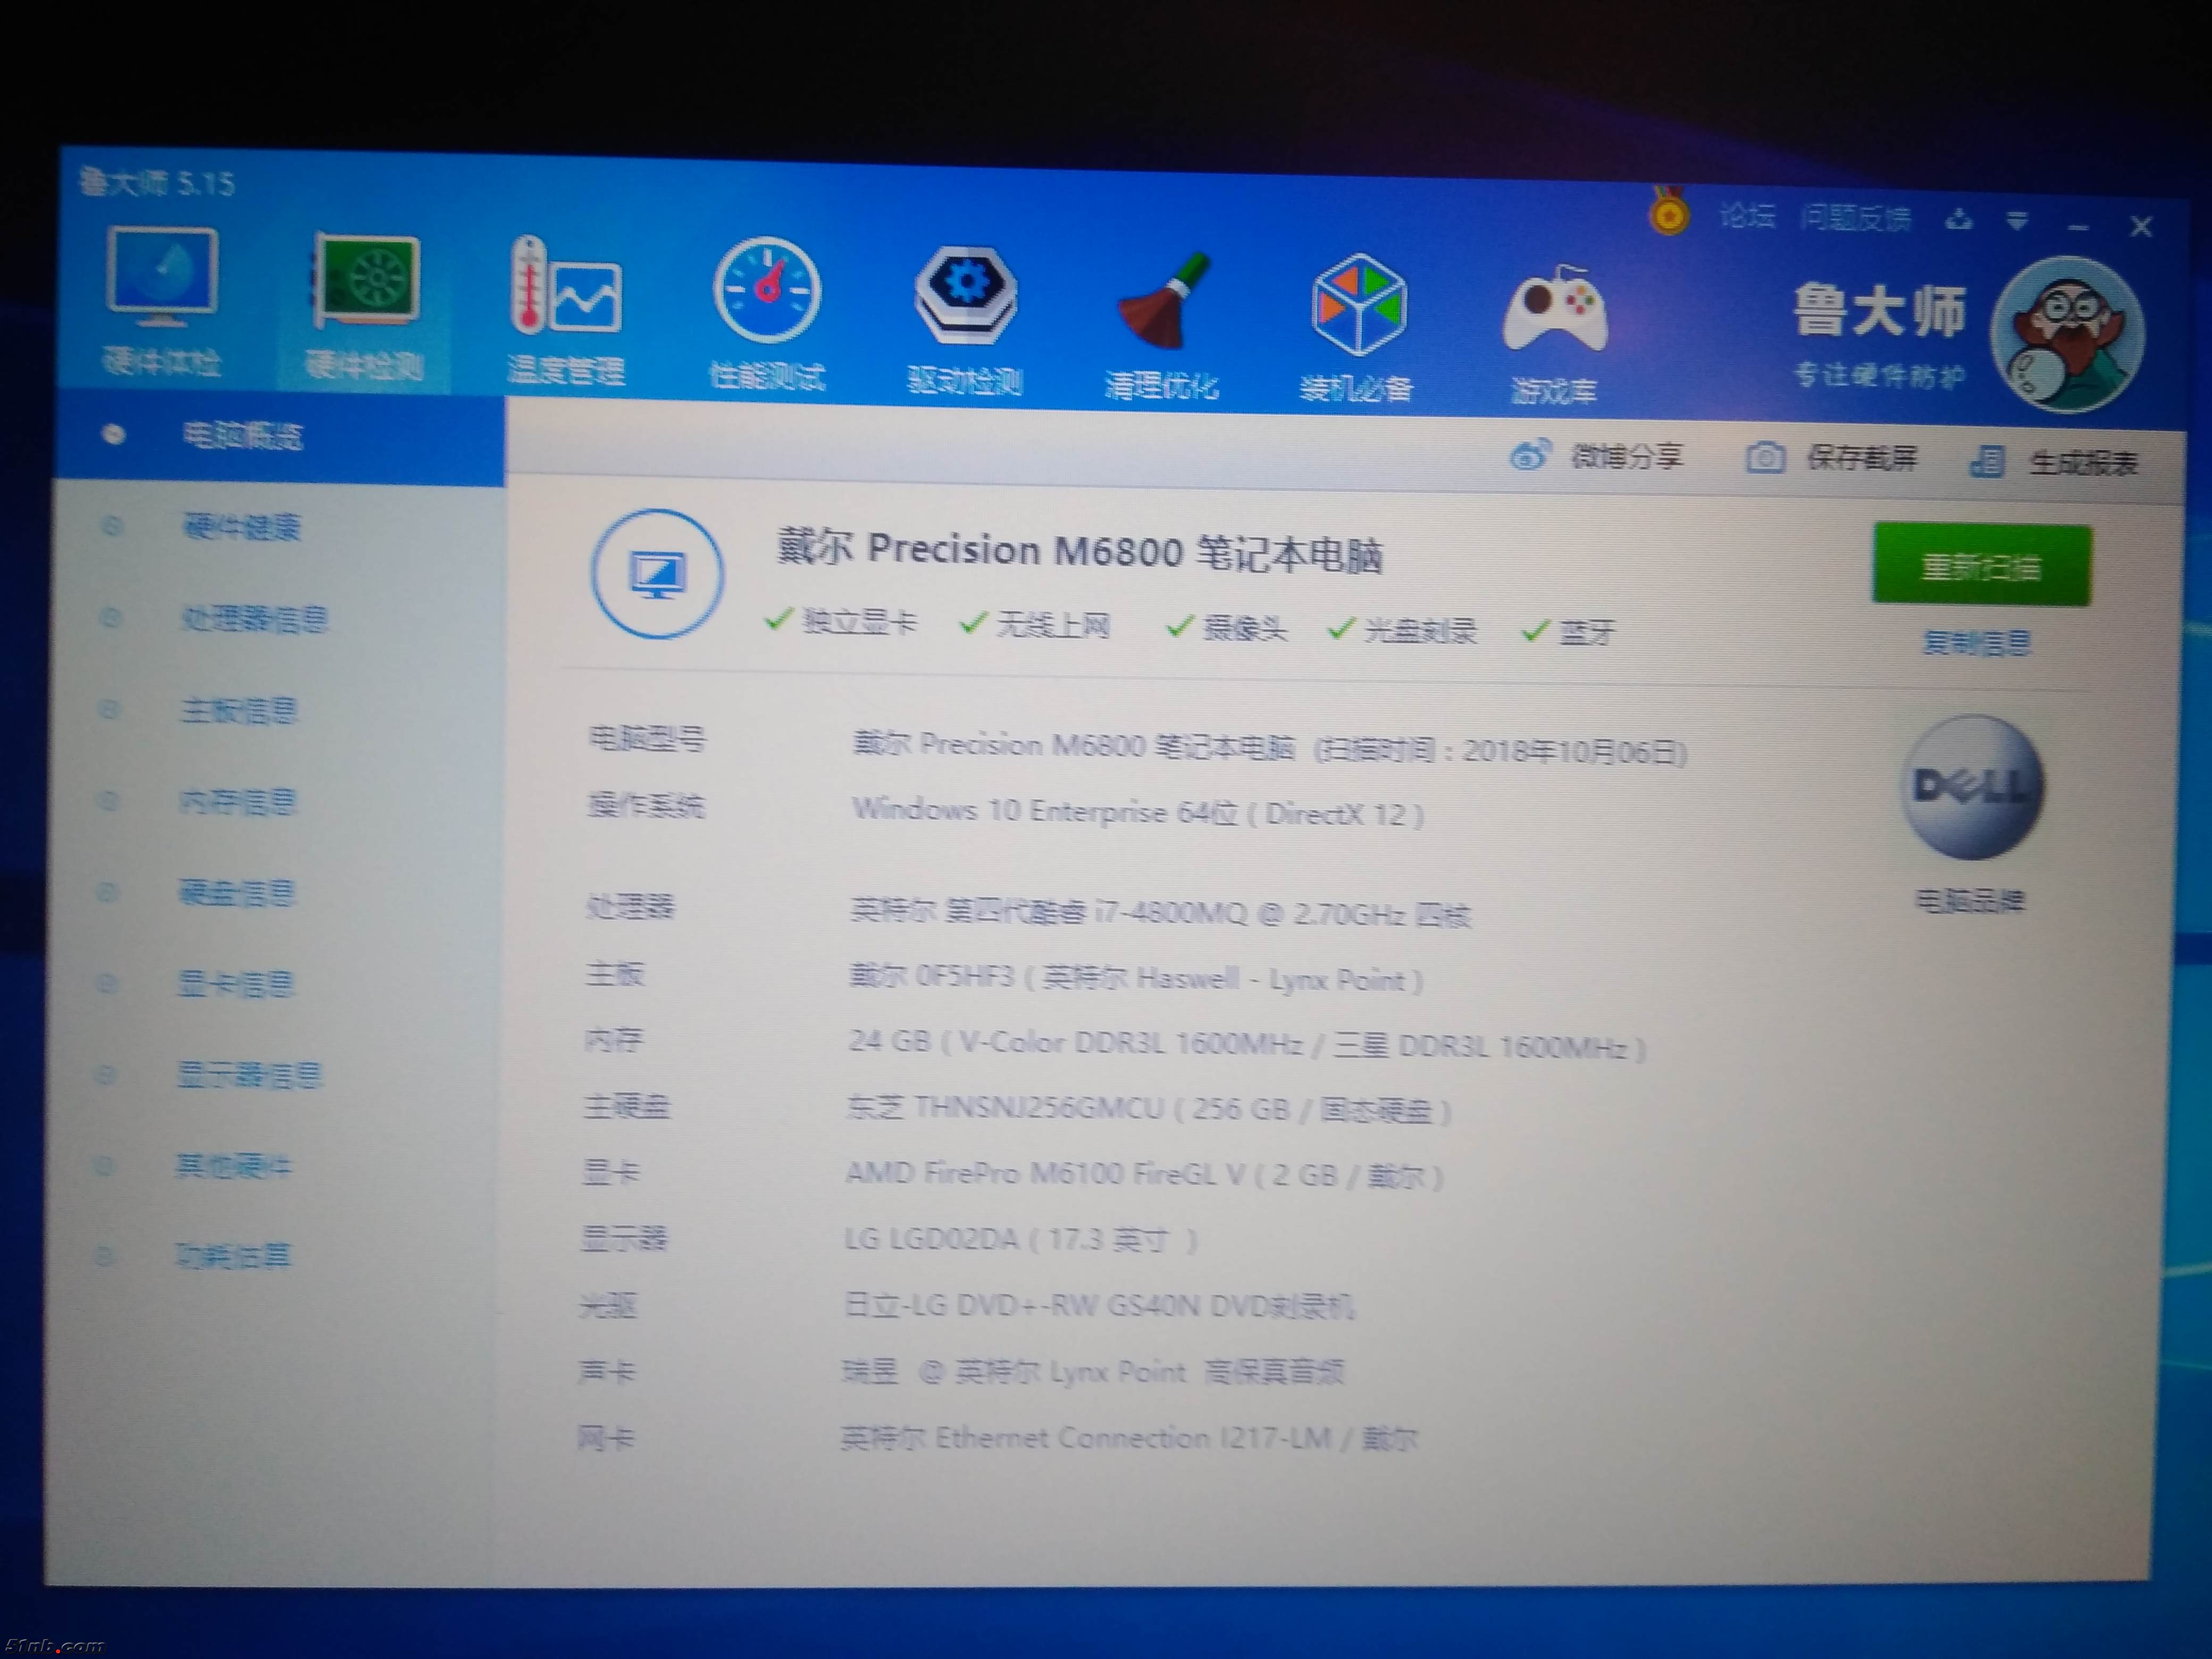Screen dimensions: 2212x1659
Task: Open 功耗估算 sidebar item
Action: pyautogui.click(x=233, y=1255)
